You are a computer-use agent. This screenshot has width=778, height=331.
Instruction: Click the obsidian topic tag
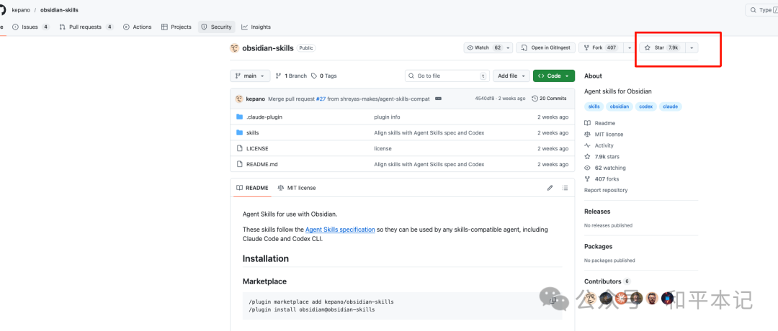tap(619, 106)
